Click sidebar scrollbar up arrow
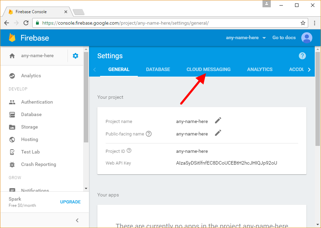 (x=86, y=49)
